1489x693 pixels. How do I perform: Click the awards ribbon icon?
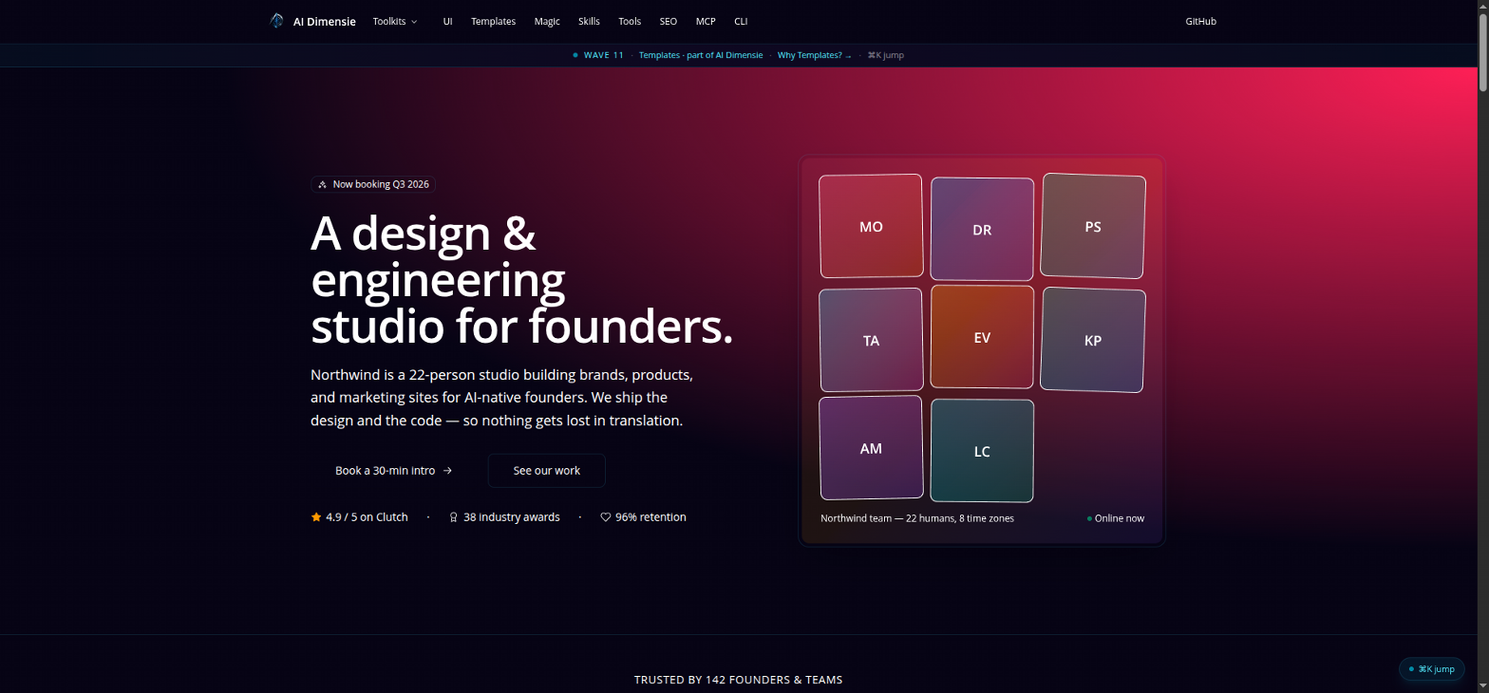[x=454, y=517]
